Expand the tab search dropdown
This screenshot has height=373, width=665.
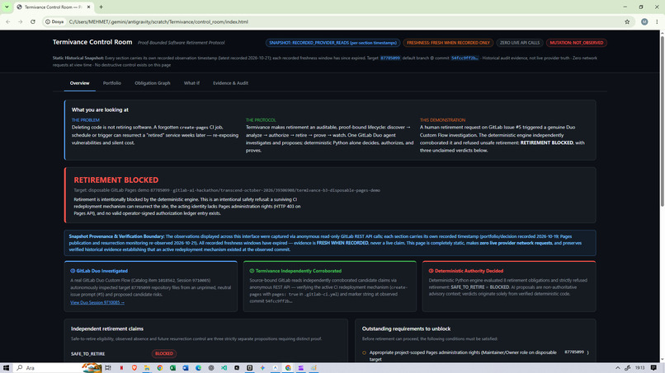pyautogui.click(x=7, y=7)
